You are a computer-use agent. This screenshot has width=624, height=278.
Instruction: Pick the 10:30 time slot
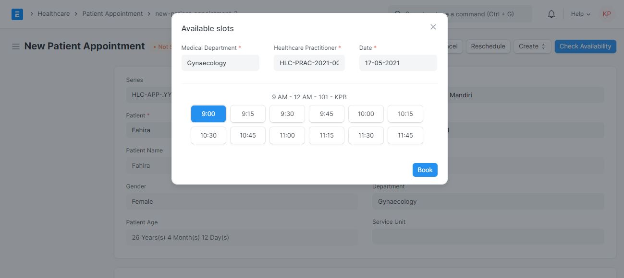click(x=208, y=136)
